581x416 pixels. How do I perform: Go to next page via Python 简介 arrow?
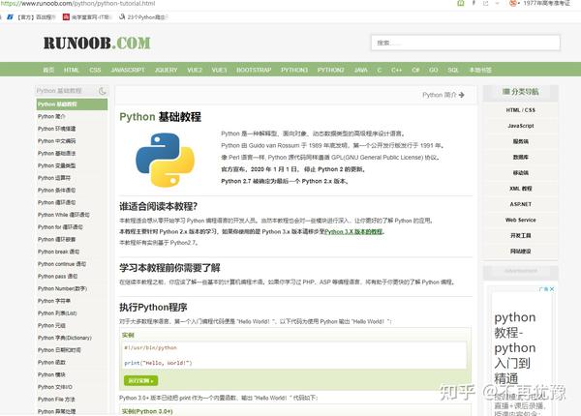click(443, 95)
